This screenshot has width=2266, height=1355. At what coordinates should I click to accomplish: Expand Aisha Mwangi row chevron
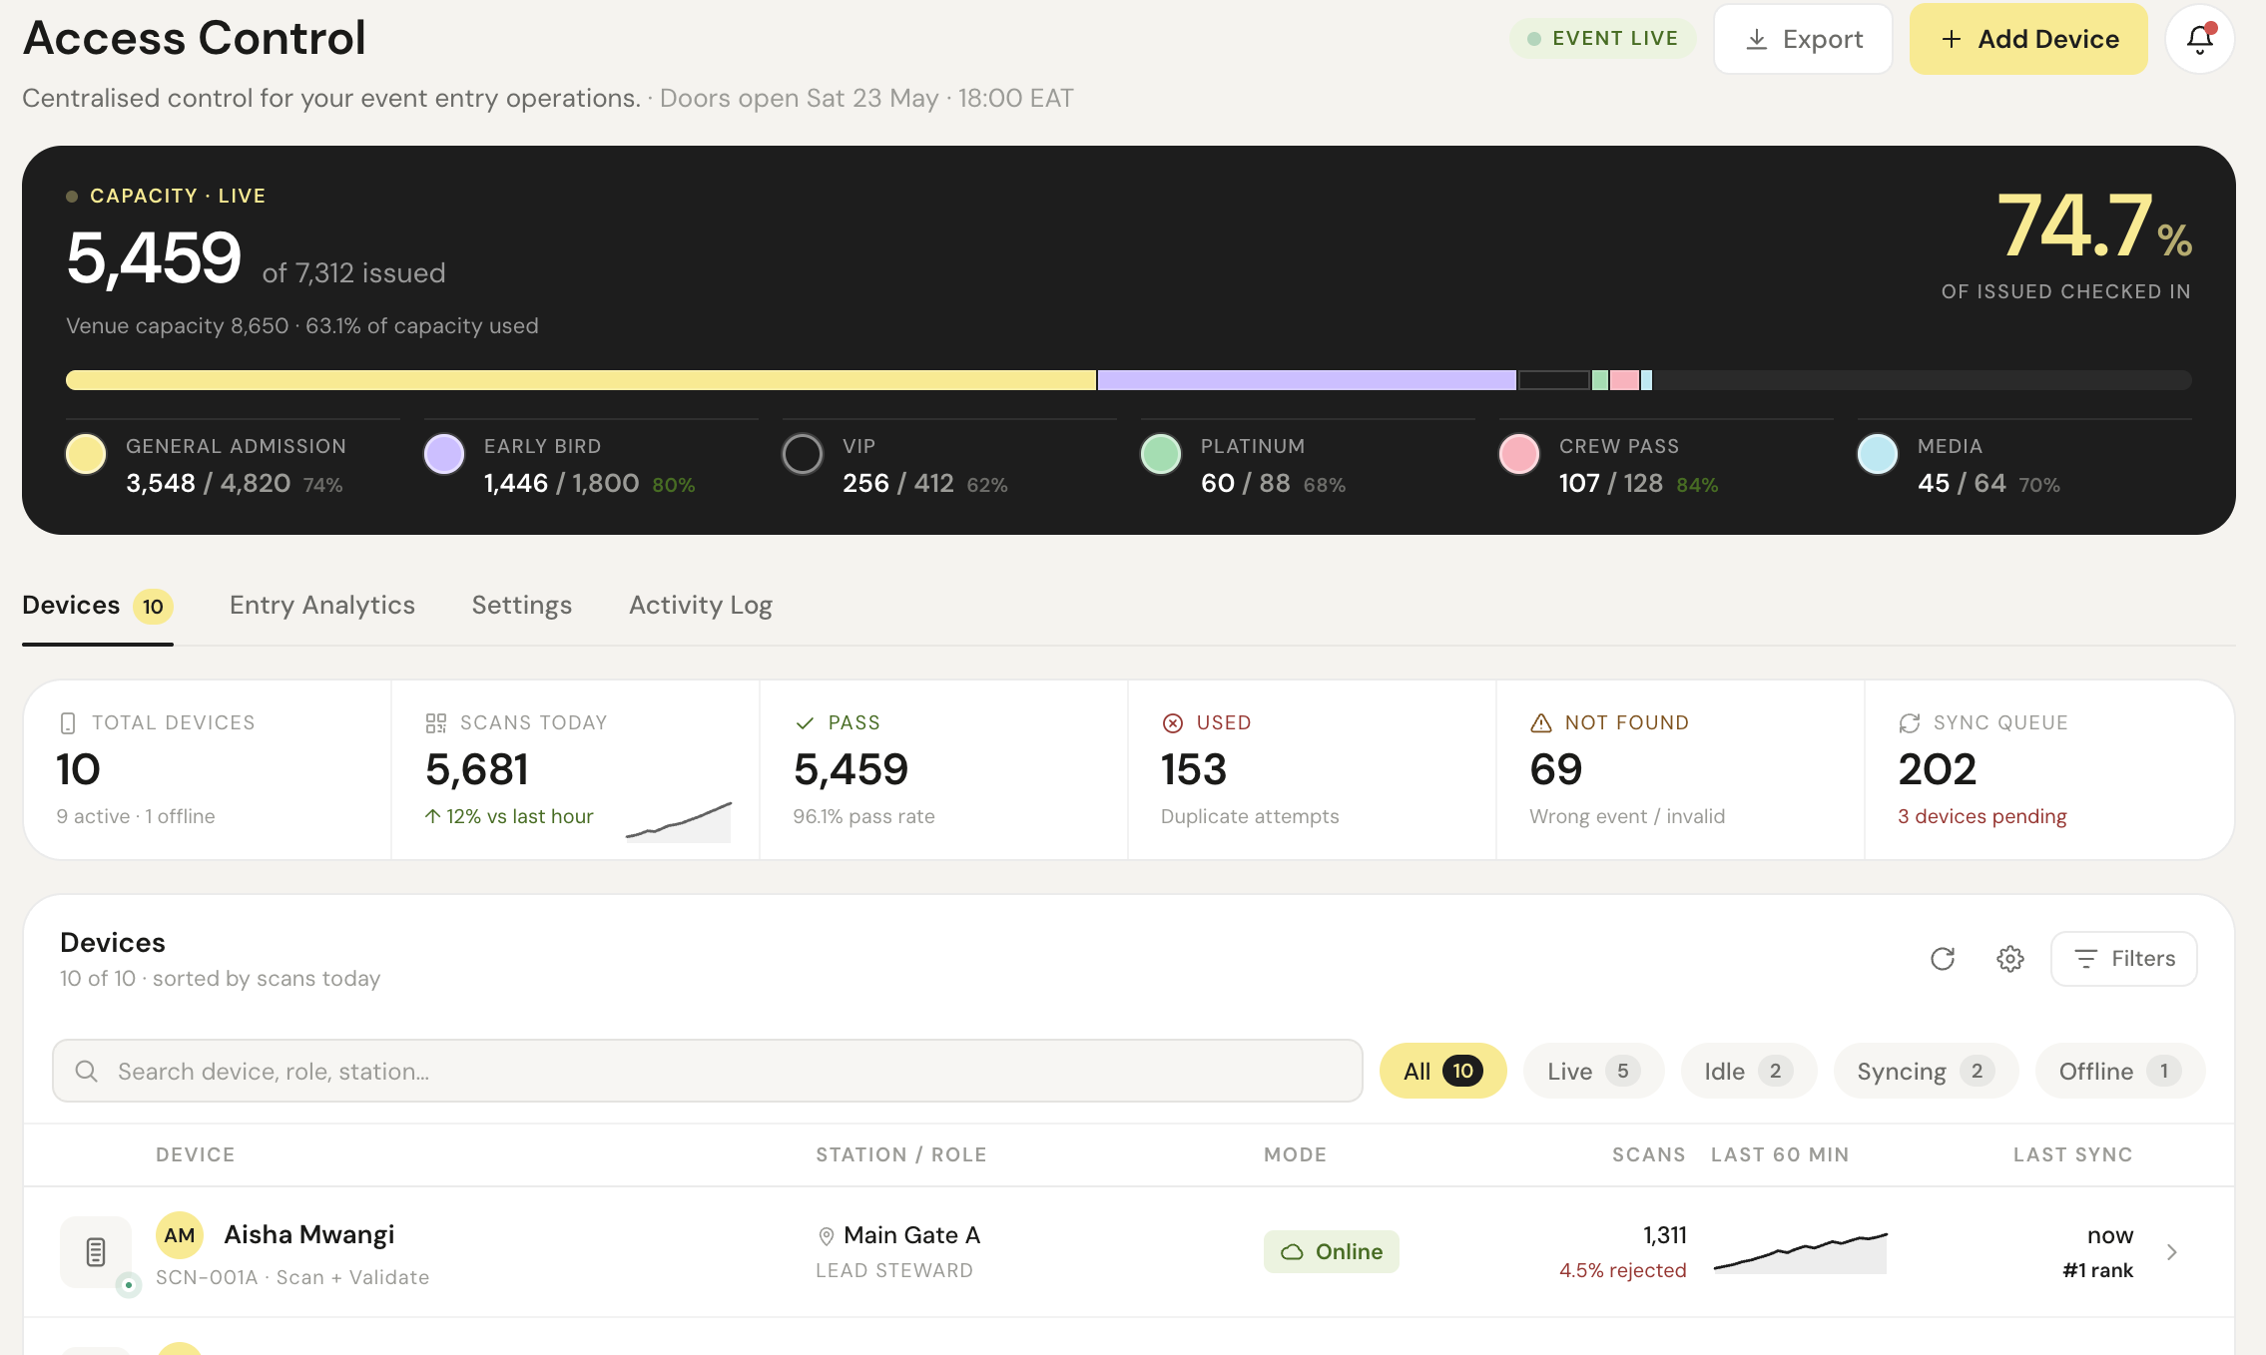tap(2172, 1251)
